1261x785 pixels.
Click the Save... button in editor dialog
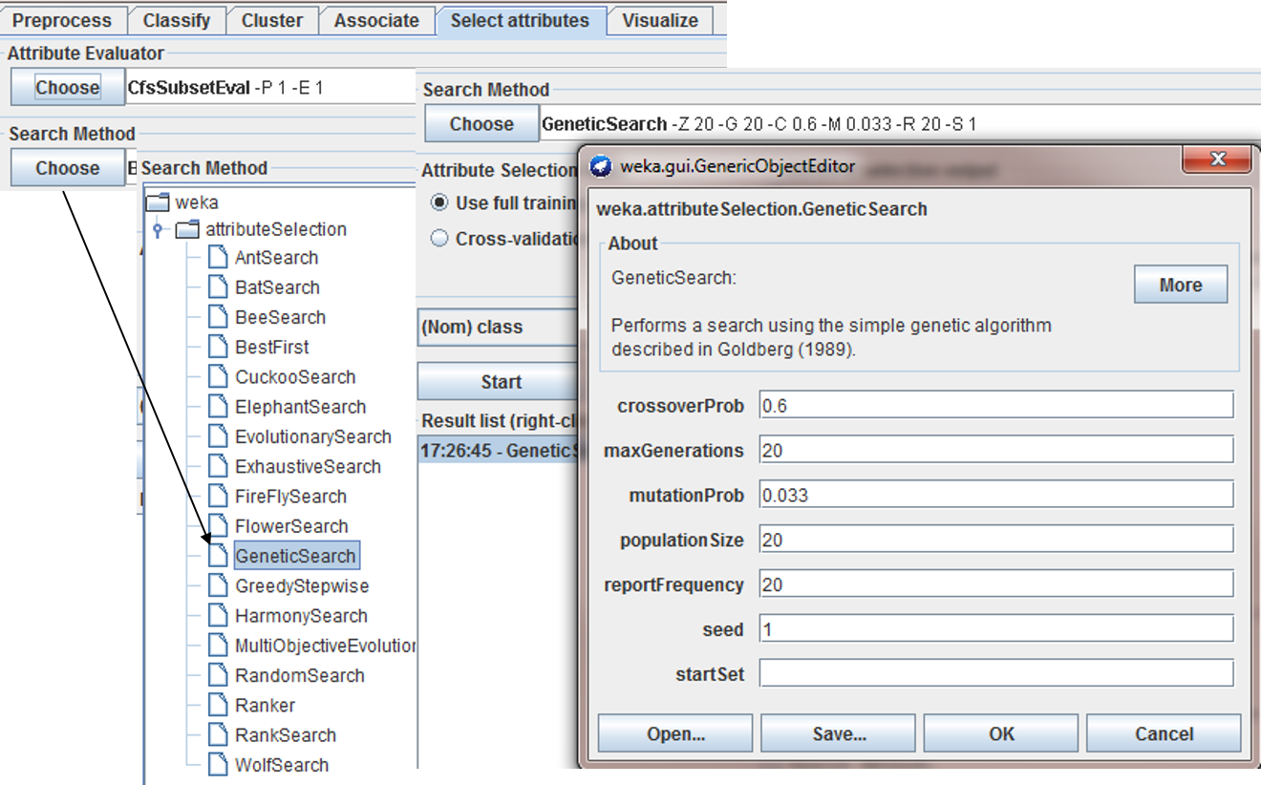coord(839,733)
